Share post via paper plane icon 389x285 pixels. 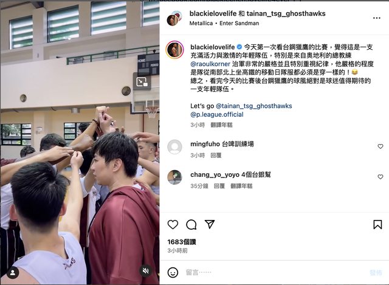pos(210,224)
